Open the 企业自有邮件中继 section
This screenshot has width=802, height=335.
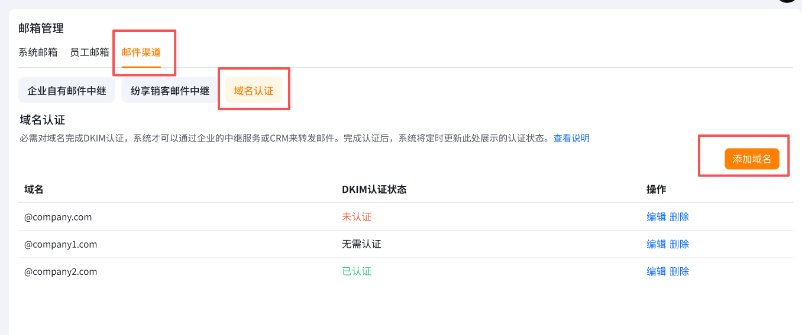67,91
